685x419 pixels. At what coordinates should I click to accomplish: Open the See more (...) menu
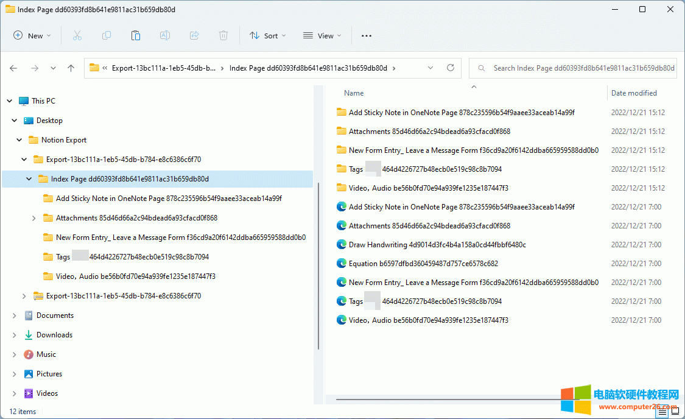tap(366, 35)
